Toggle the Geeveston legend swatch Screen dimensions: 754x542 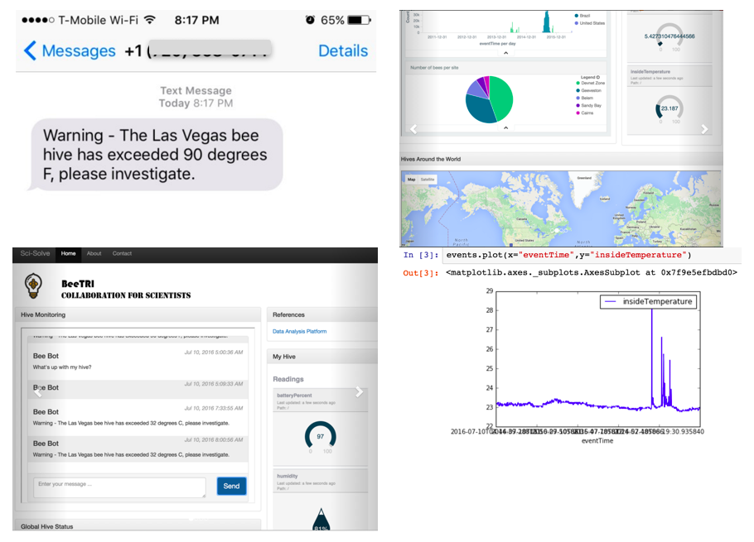pos(578,90)
